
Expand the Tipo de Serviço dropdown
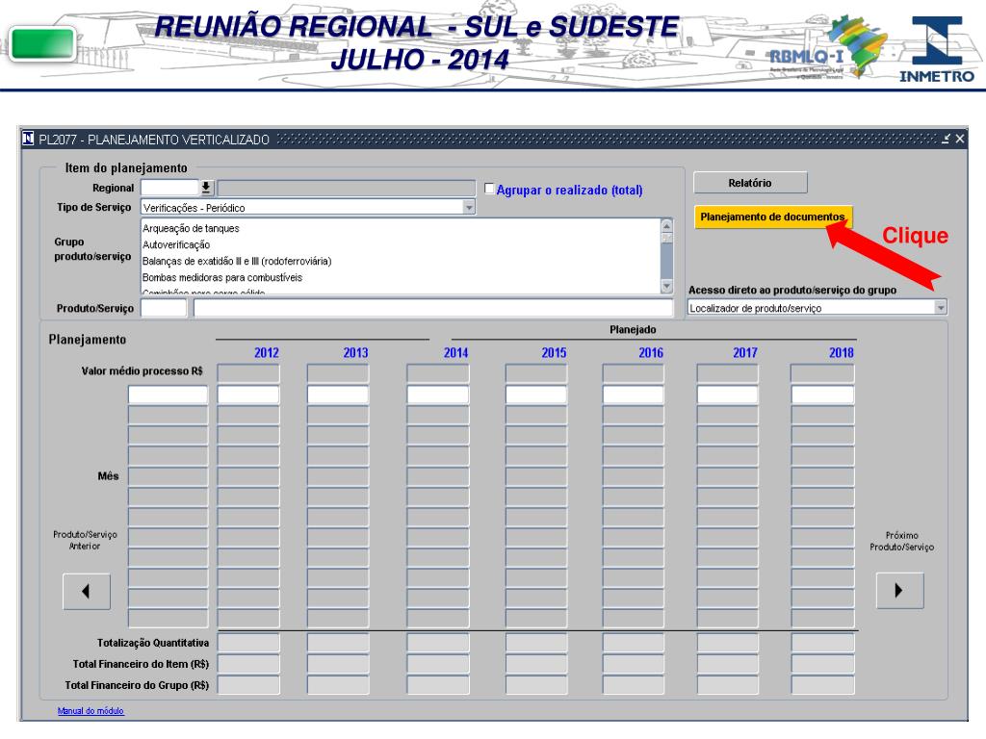tap(469, 208)
